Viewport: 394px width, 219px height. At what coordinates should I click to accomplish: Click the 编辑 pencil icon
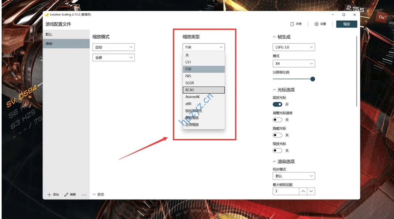click(66, 195)
